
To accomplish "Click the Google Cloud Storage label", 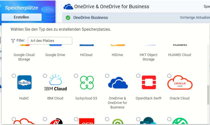I will [x=24, y=57].
